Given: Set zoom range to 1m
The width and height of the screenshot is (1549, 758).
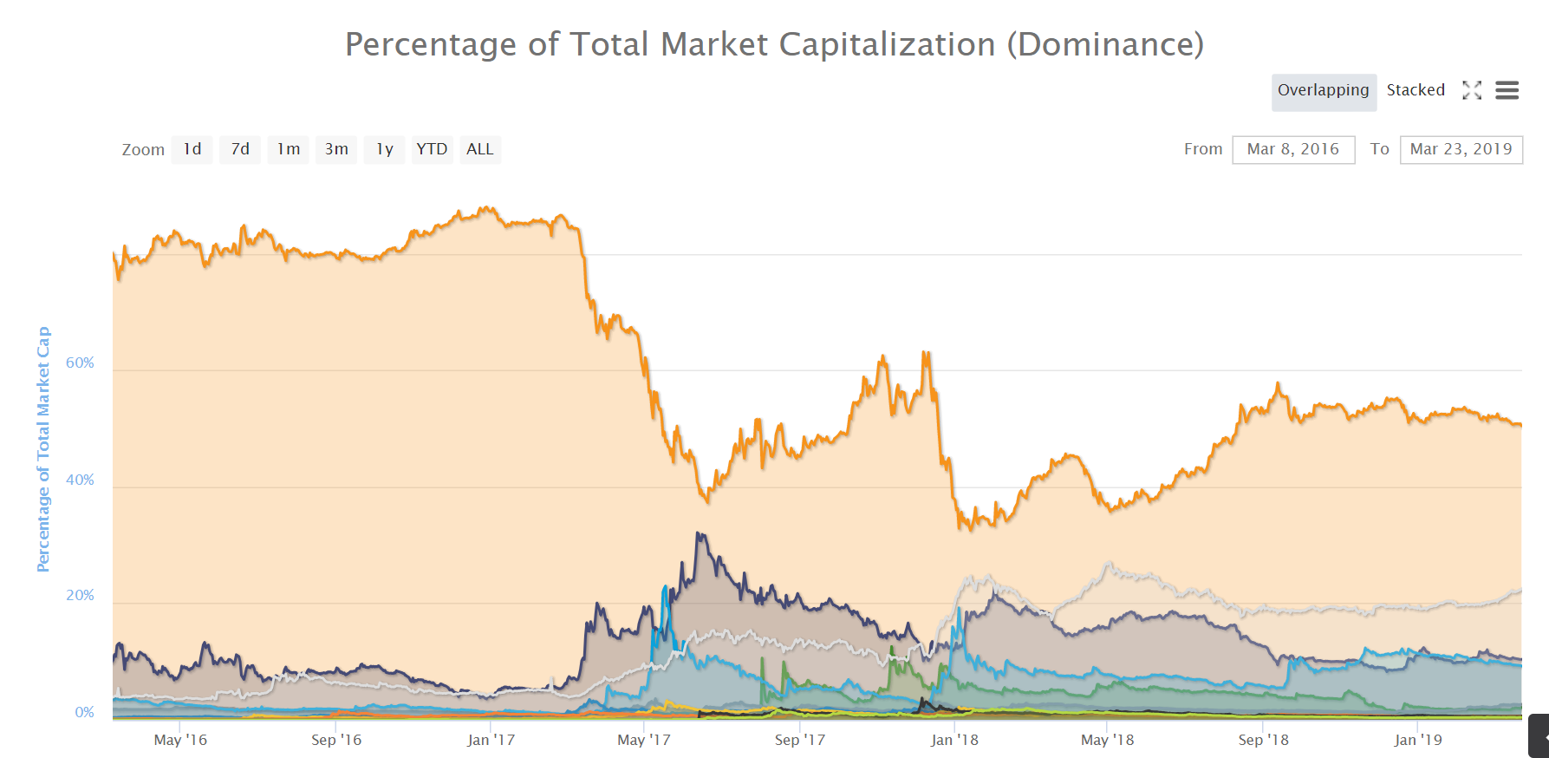Looking at the screenshot, I should pyautogui.click(x=289, y=149).
